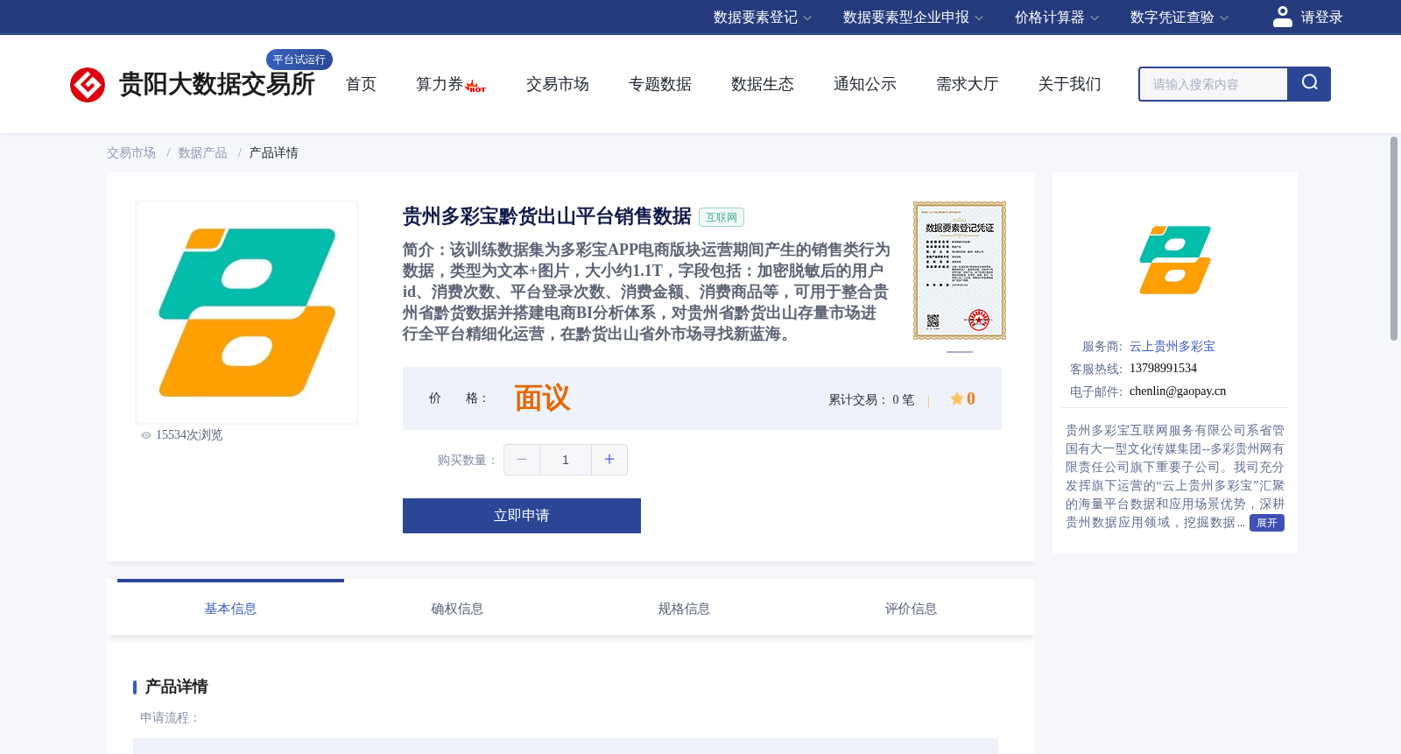This screenshot has height=754, width=1401.
Task: Click the 15534次浏览 view count
Action: click(189, 435)
